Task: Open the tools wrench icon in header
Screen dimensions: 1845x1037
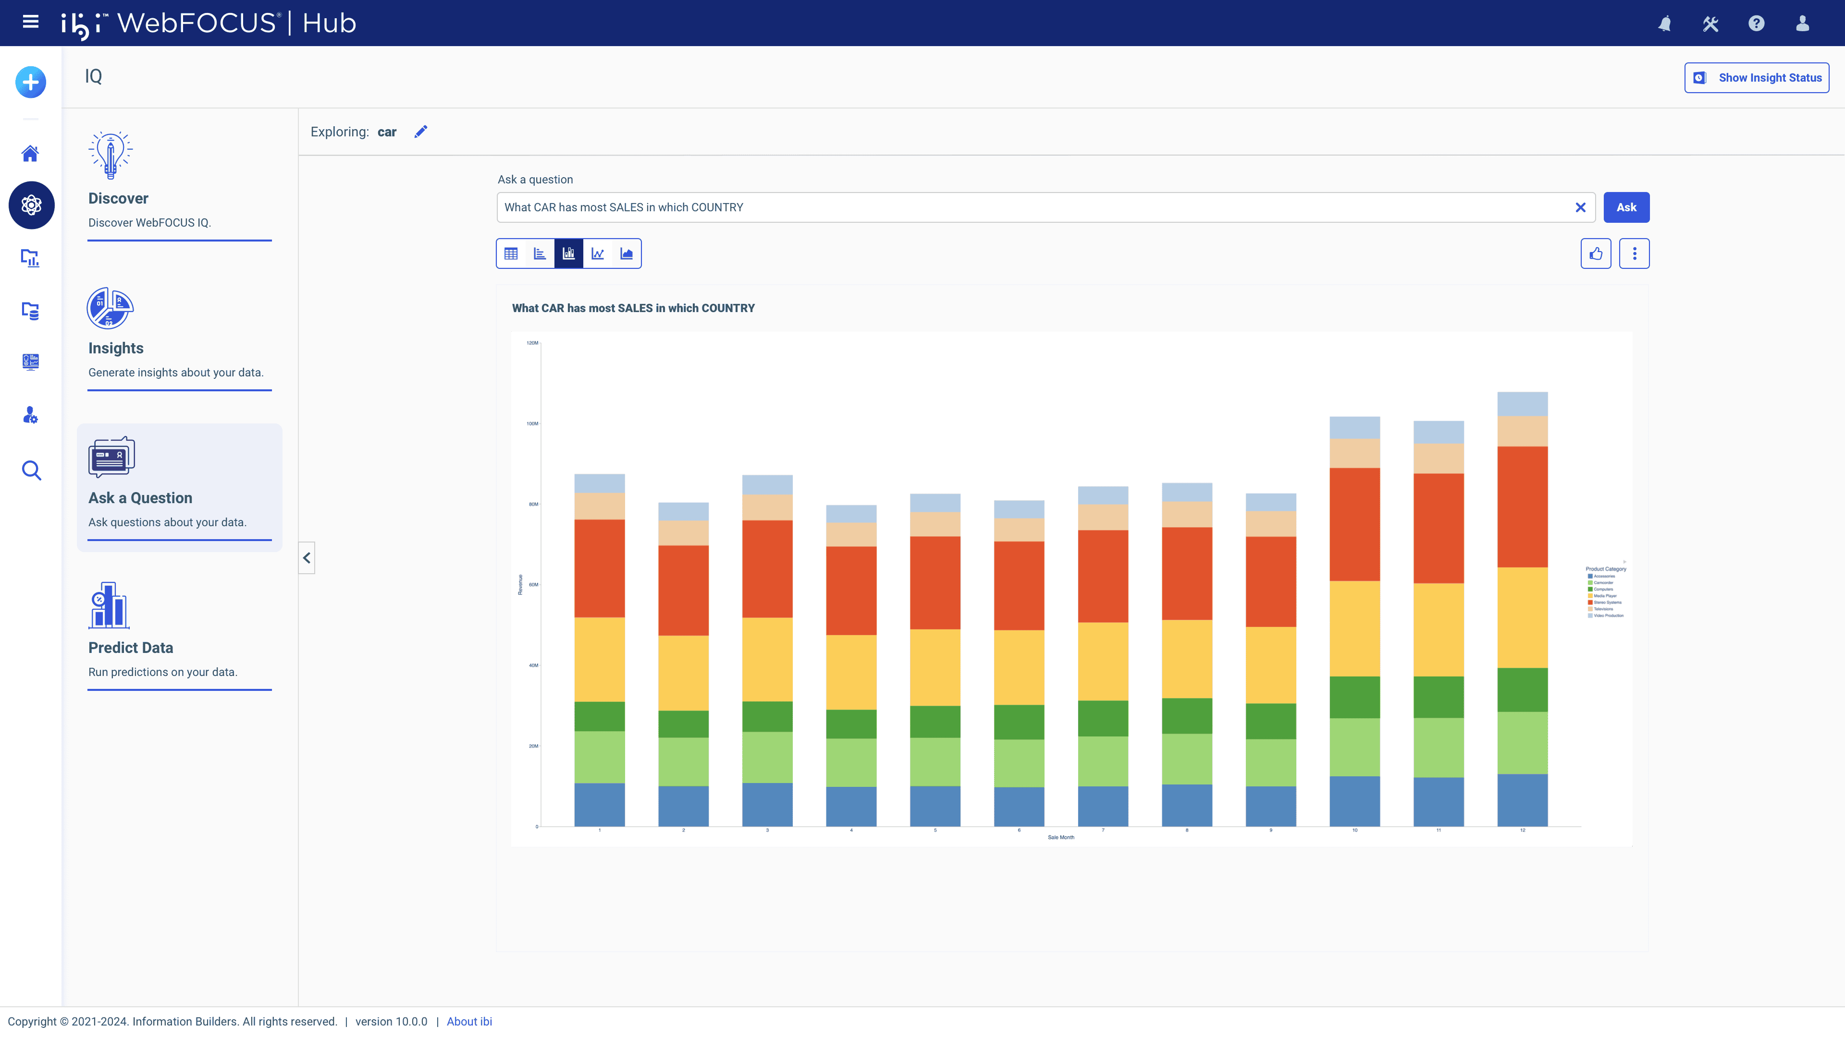Action: [x=1710, y=24]
